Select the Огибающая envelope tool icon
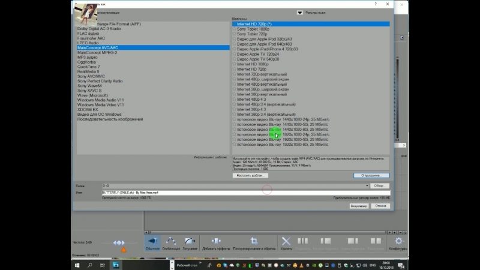The image size is (480, 270). click(172, 241)
